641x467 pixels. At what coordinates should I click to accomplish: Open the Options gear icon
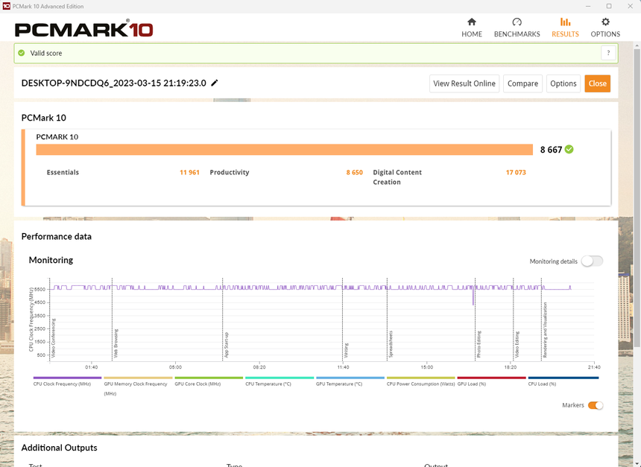pyautogui.click(x=605, y=22)
